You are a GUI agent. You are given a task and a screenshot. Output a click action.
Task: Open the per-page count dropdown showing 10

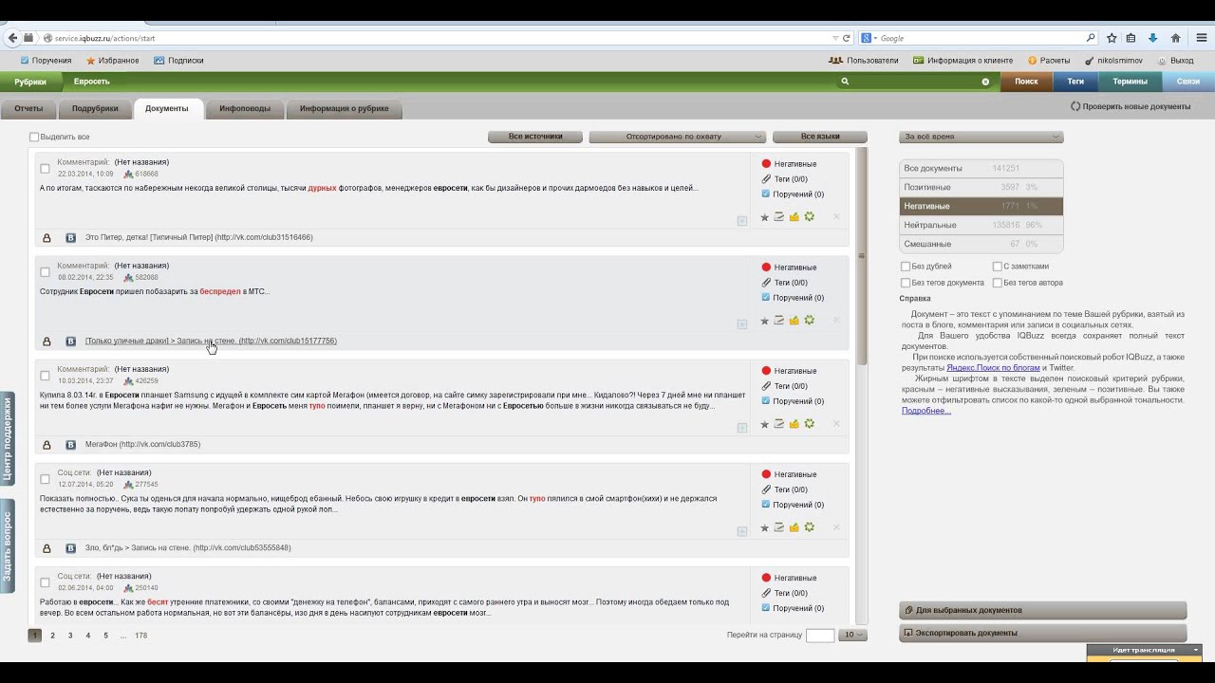854,635
